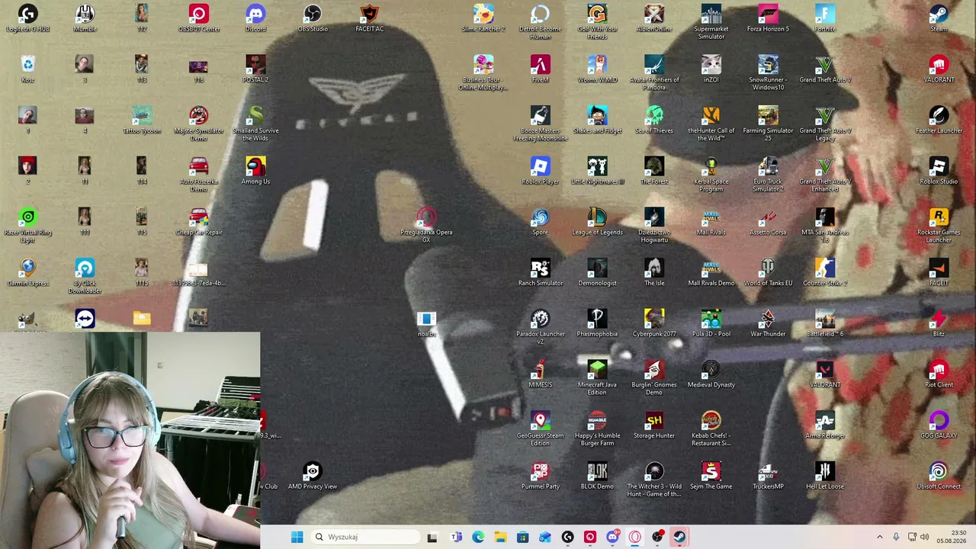The width and height of the screenshot is (976, 549).
Task: Click the Tattoo Tycoon desktop icon
Action: 142,120
